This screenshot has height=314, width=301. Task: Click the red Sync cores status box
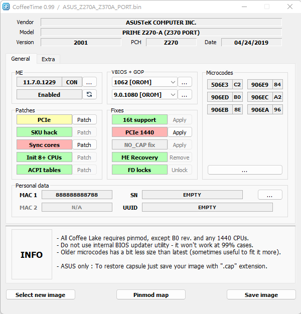point(44,145)
